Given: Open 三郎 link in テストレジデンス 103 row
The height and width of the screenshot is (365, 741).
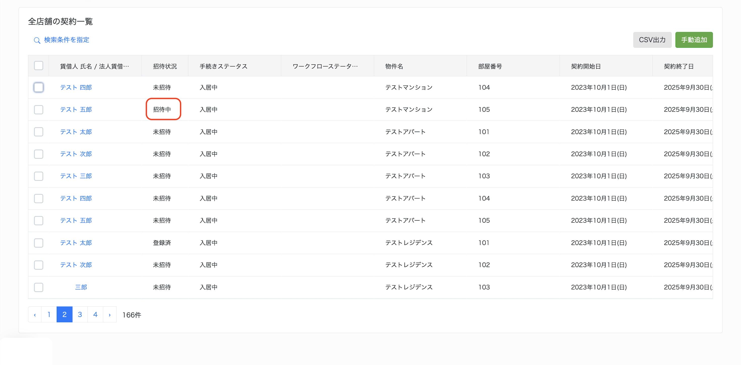Looking at the screenshot, I should 81,287.
